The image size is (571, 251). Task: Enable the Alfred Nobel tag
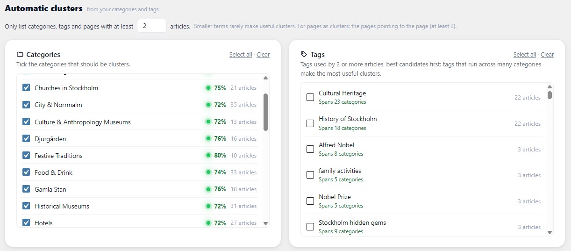pyautogui.click(x=310, y=149)
